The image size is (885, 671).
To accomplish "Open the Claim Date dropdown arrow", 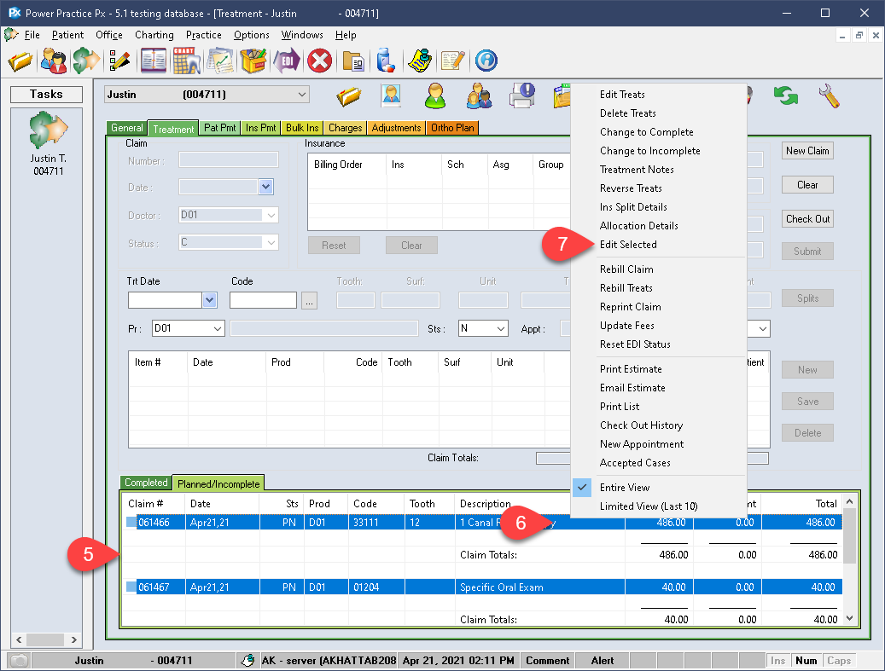I will (265, 187).
